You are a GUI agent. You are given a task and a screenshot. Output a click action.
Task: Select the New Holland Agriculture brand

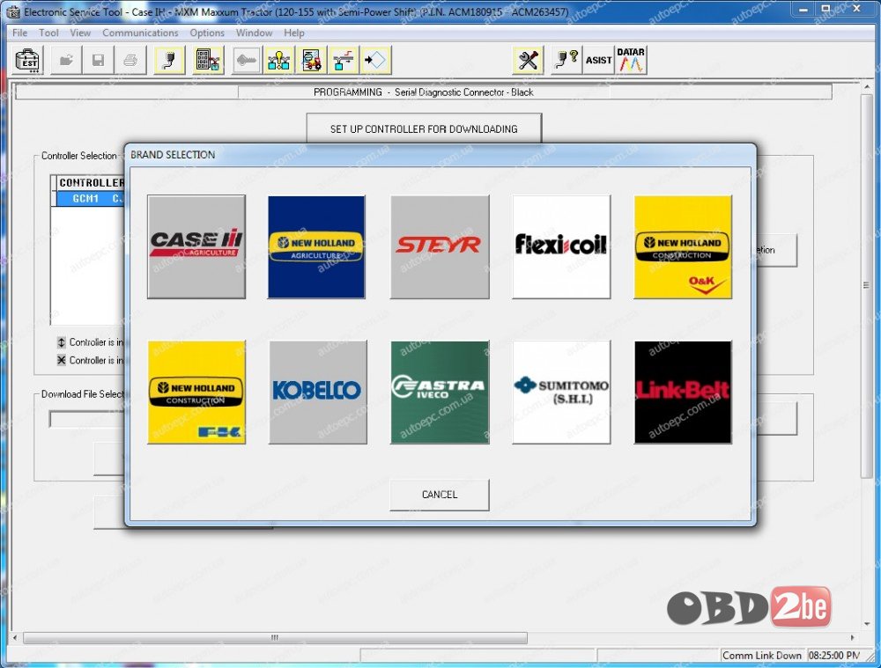(317, 246)
